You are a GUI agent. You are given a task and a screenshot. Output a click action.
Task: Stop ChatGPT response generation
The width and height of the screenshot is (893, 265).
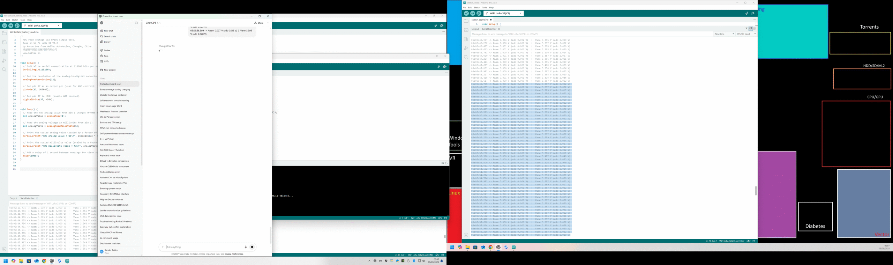tap(252, 247)
